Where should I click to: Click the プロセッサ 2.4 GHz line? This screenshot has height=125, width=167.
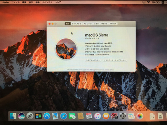click(x=98, y=46)
